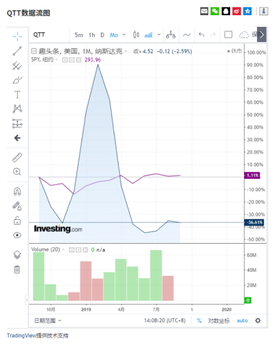Toggle percentage scale mode
Image resolution: width=274 pixels, height=346 pixels.
[199, 320]
